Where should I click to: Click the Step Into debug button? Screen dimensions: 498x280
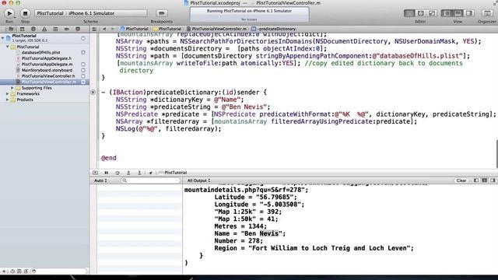128,173
